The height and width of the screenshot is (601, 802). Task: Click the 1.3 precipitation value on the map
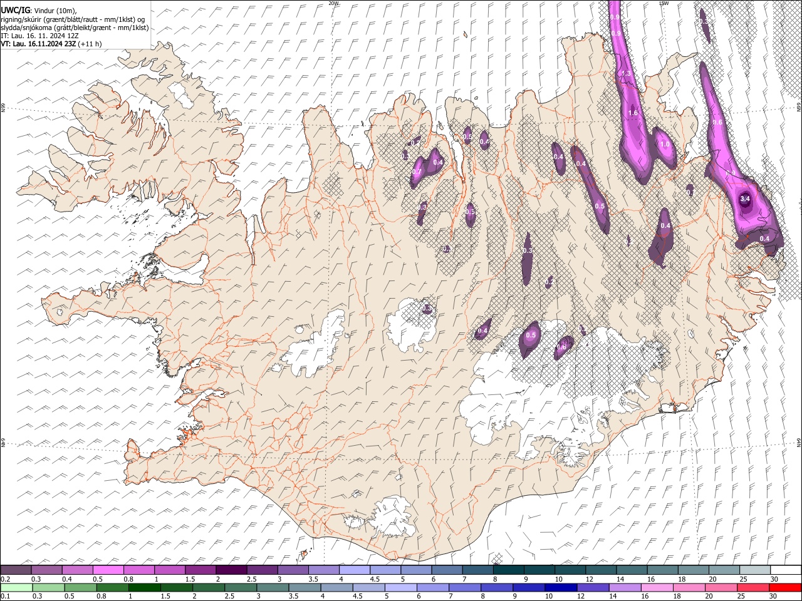(x=625, y=74)
